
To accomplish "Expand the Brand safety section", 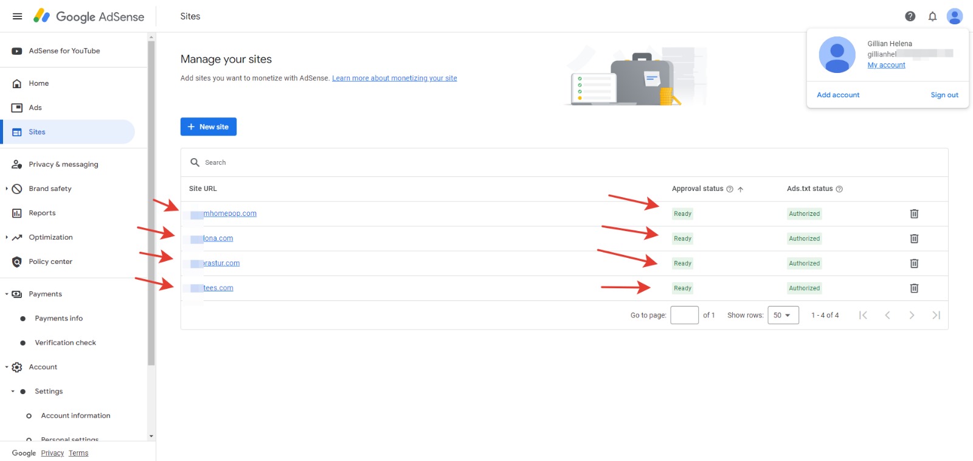I will pos(7,189).
